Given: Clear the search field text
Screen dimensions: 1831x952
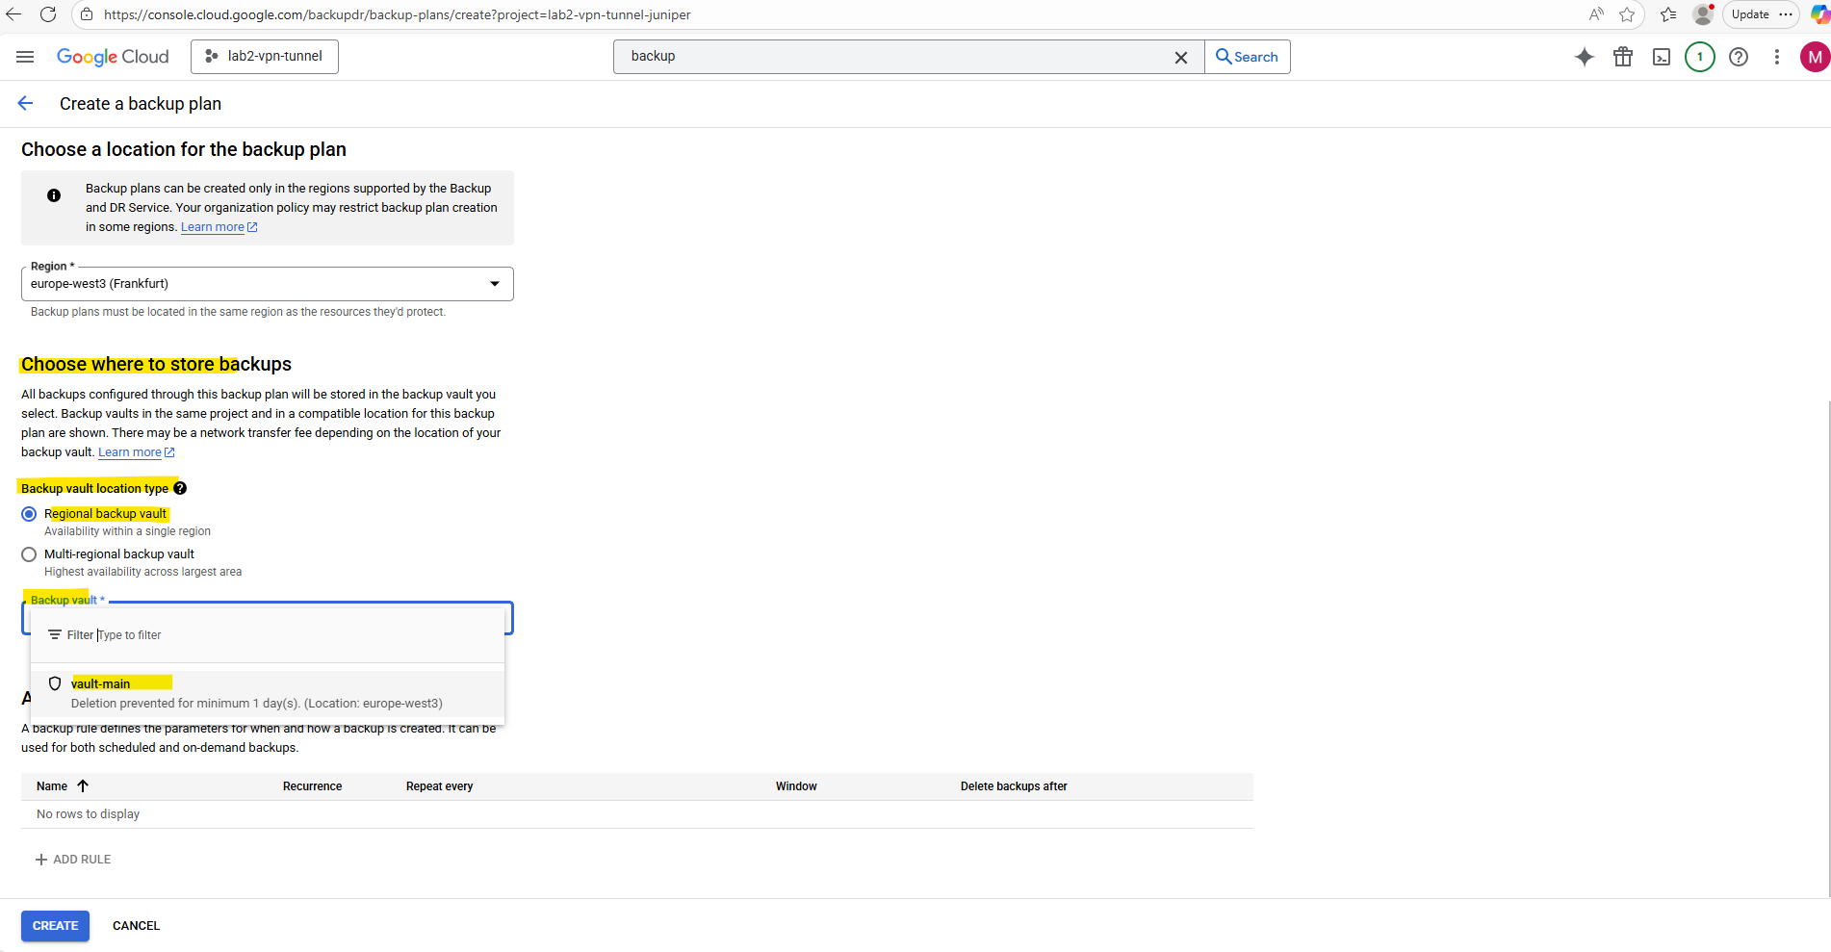Looking at the screenshot, I should click(1181, 58).
